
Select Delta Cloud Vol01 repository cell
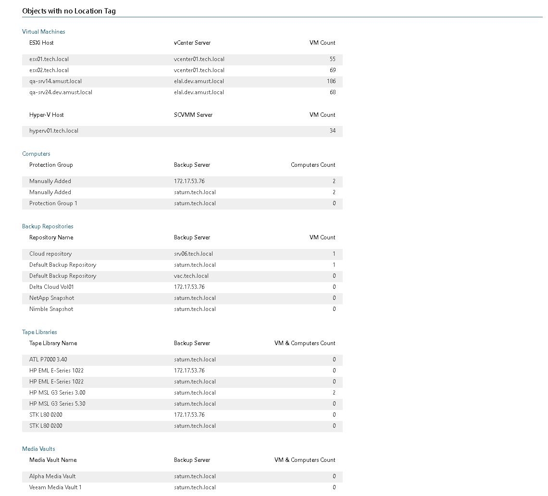pyautogui.click(x=51, y=287)
